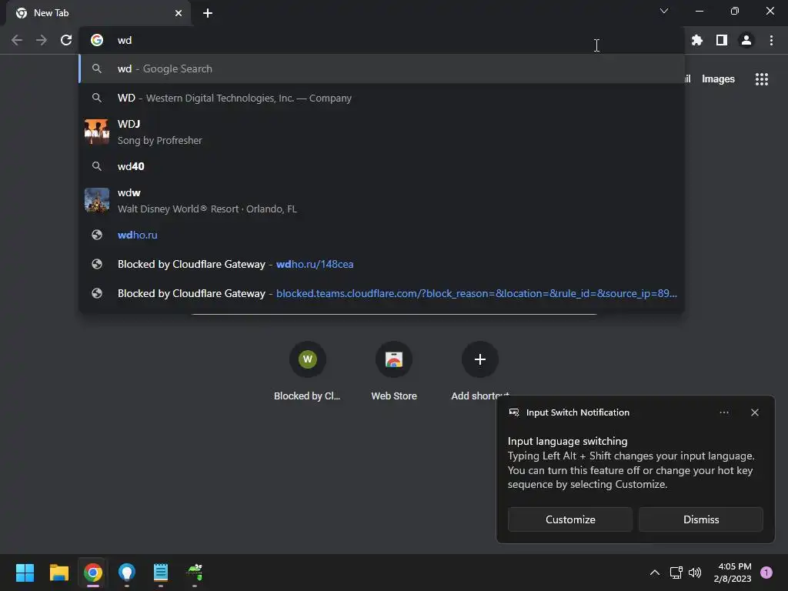Dismiss the input switch notification
The width and height of the screenshot is (788, 591).
pos(700,519)
